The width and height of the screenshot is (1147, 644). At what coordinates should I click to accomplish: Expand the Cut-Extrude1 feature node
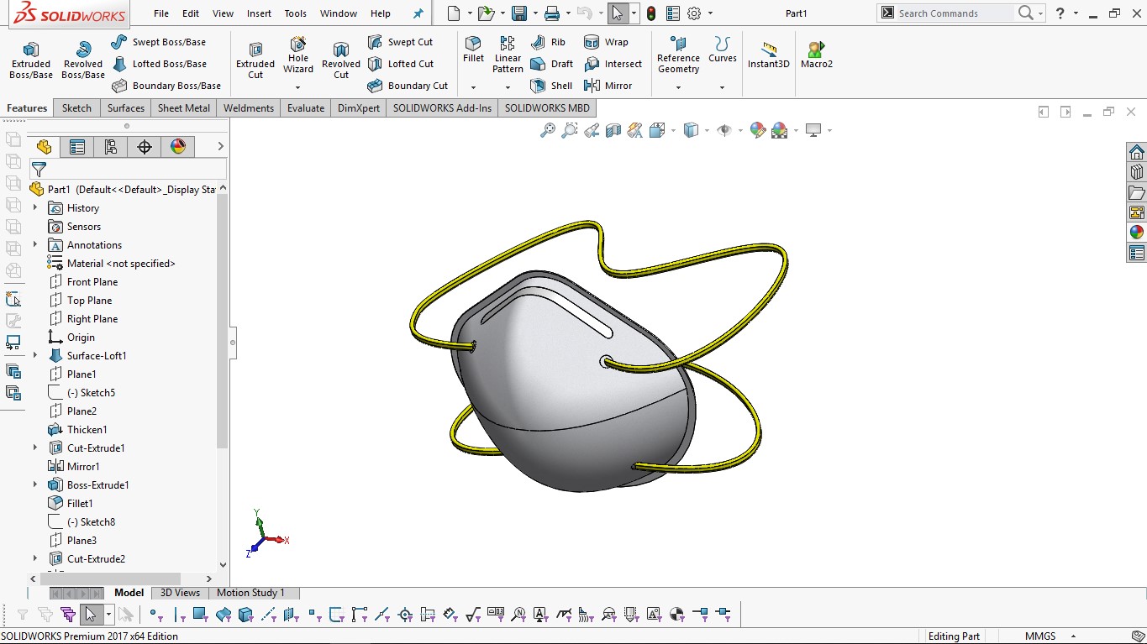[34, 448]
